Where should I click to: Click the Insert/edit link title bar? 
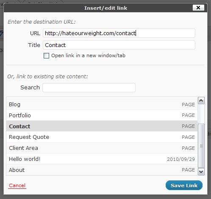[105, 8]
